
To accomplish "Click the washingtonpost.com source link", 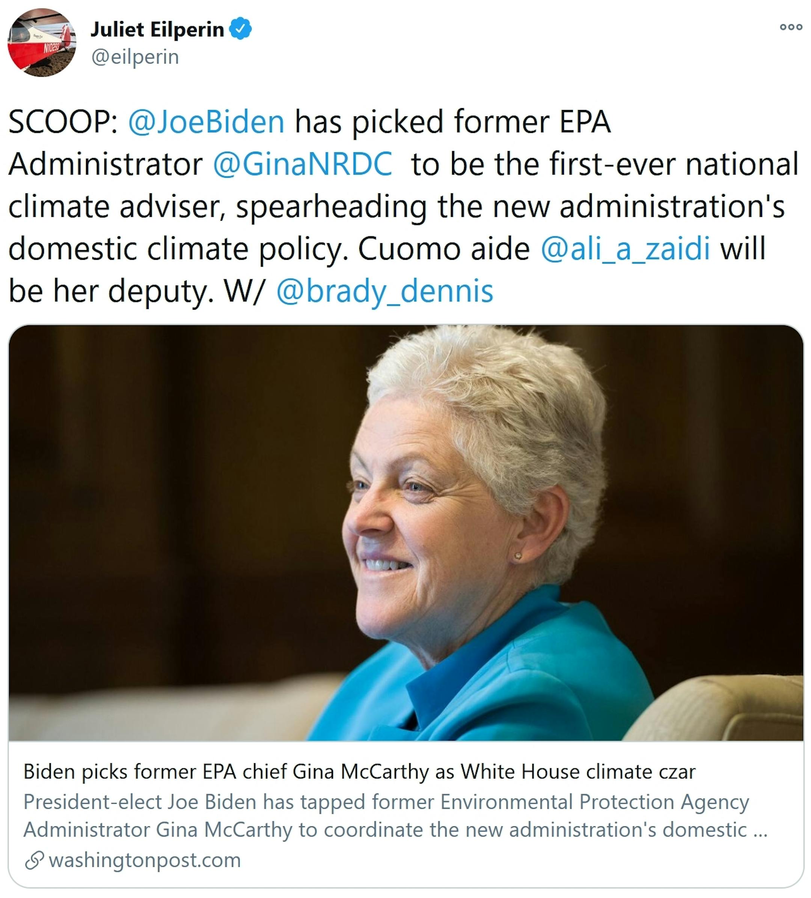I will point(145,860).
